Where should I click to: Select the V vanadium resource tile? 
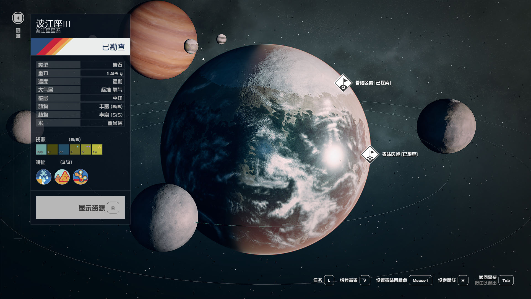(86, 149)
